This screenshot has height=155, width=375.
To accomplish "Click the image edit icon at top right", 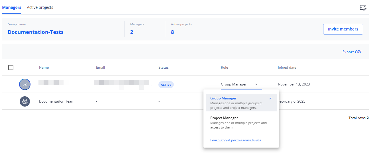I will 363,8.
